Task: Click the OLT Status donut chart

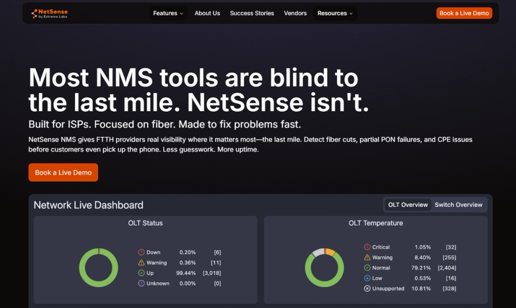Action: 99,268
